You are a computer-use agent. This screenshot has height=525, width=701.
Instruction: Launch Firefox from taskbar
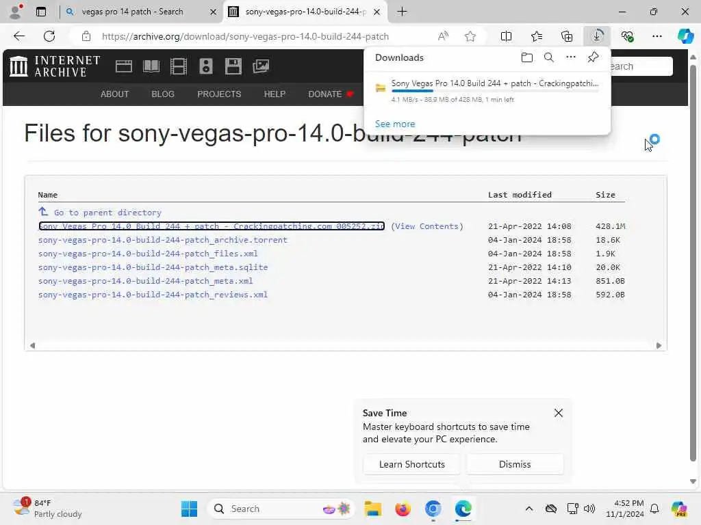click(403, 509)
